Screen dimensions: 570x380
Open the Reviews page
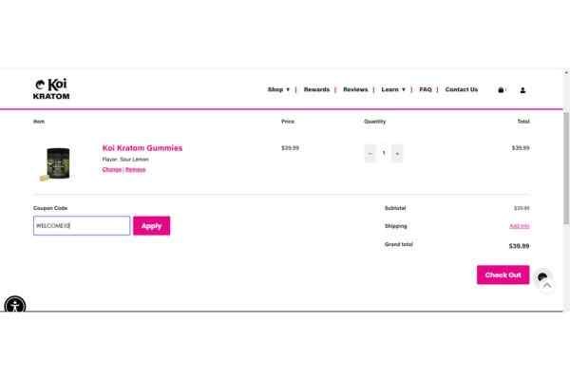coord(355,89)
